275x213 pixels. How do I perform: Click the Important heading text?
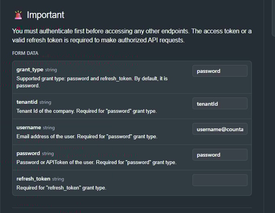click(x=46, y=15)
